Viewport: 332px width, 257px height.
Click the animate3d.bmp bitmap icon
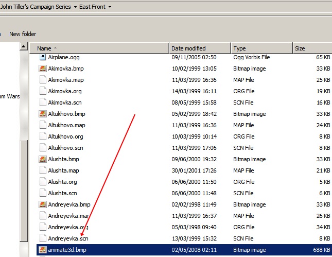coord(43,250)
